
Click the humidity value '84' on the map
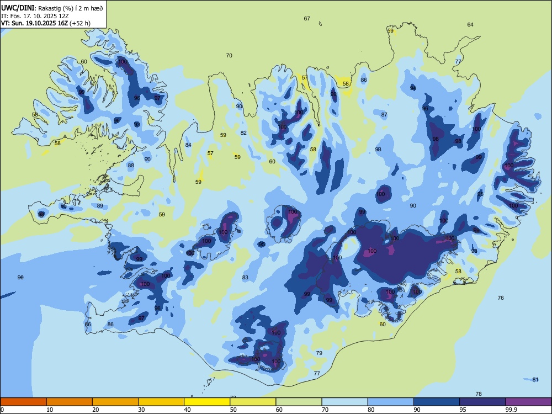click(x=188, y=145)
